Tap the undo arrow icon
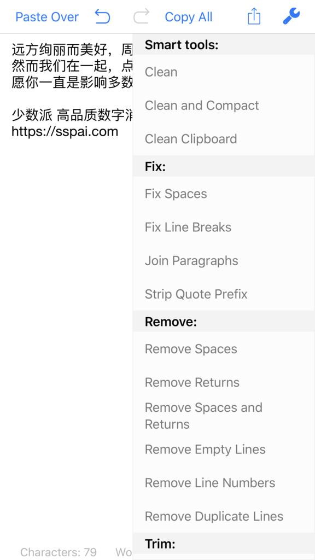Viewport: 315px width, 560px height. click(102, 16)
